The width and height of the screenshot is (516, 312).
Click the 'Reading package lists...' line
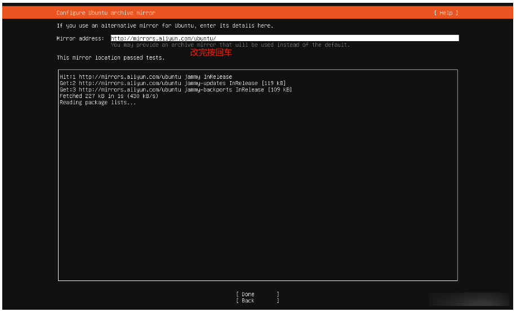click(97, 102)
